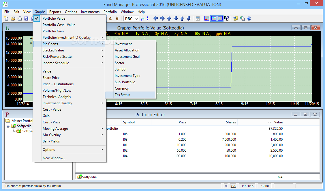The width and height of the screenshot is (325, 191).
Task: Sort by the Symbol column header
Action: click(x=136, y=122)
